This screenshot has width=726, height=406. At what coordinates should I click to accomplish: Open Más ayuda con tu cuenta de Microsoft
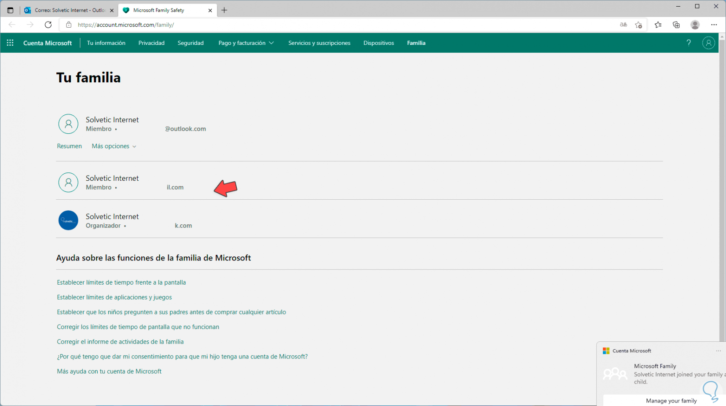coord(109,371)
